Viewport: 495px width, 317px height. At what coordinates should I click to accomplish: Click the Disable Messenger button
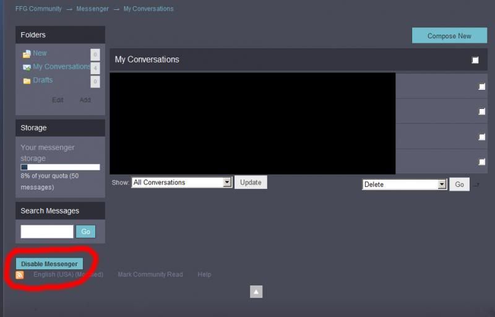tap(49, 264)
